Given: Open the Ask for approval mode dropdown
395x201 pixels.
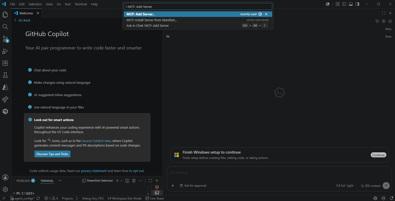Looking at the screenshot, I should tap(193, 186).
